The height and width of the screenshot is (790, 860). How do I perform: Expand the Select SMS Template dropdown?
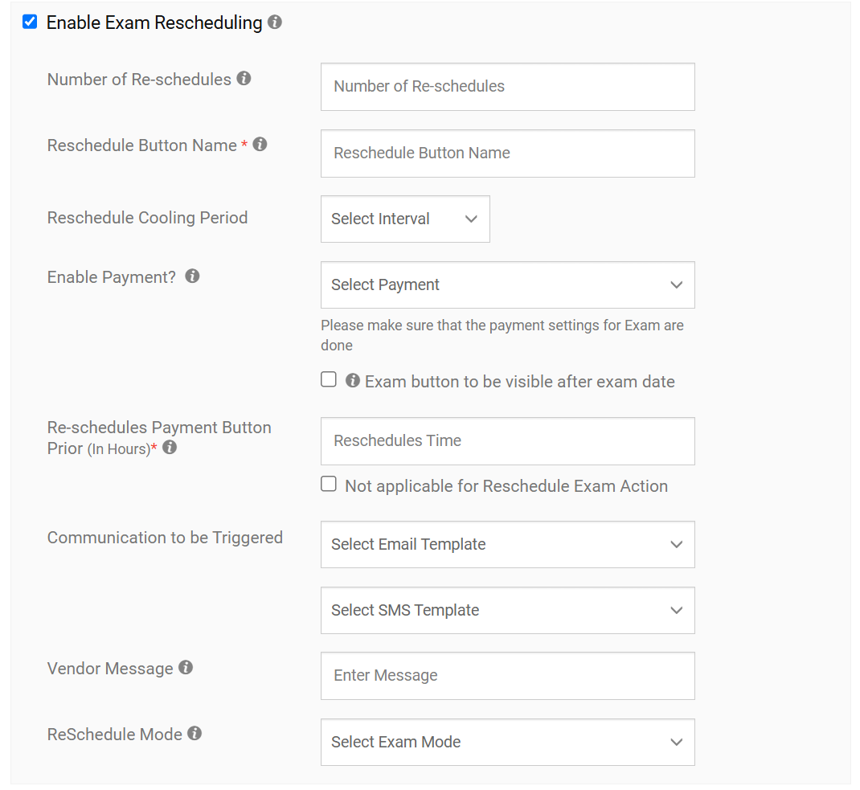[507, 610]
